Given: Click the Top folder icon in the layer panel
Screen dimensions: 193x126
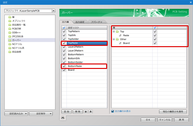Looking at the screenshot, I should click(x=117, y=31).
